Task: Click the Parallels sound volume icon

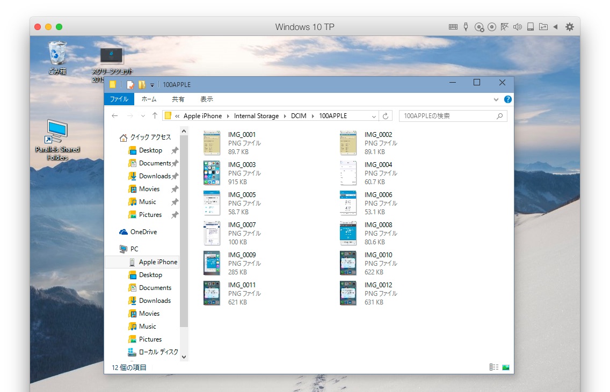Action: point(518,27)
